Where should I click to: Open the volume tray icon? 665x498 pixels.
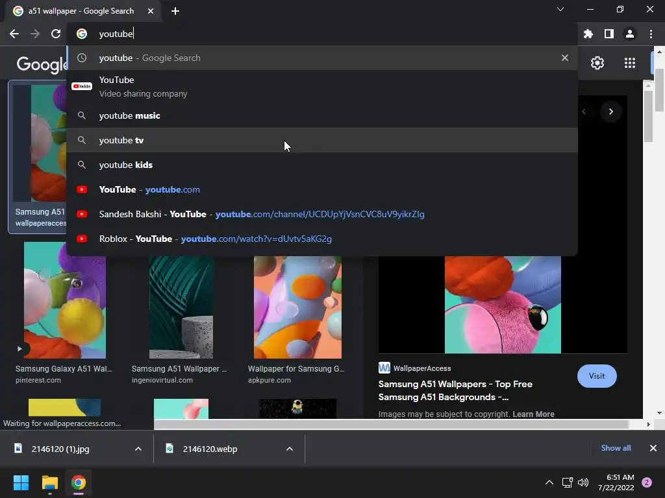click(583, 482)
